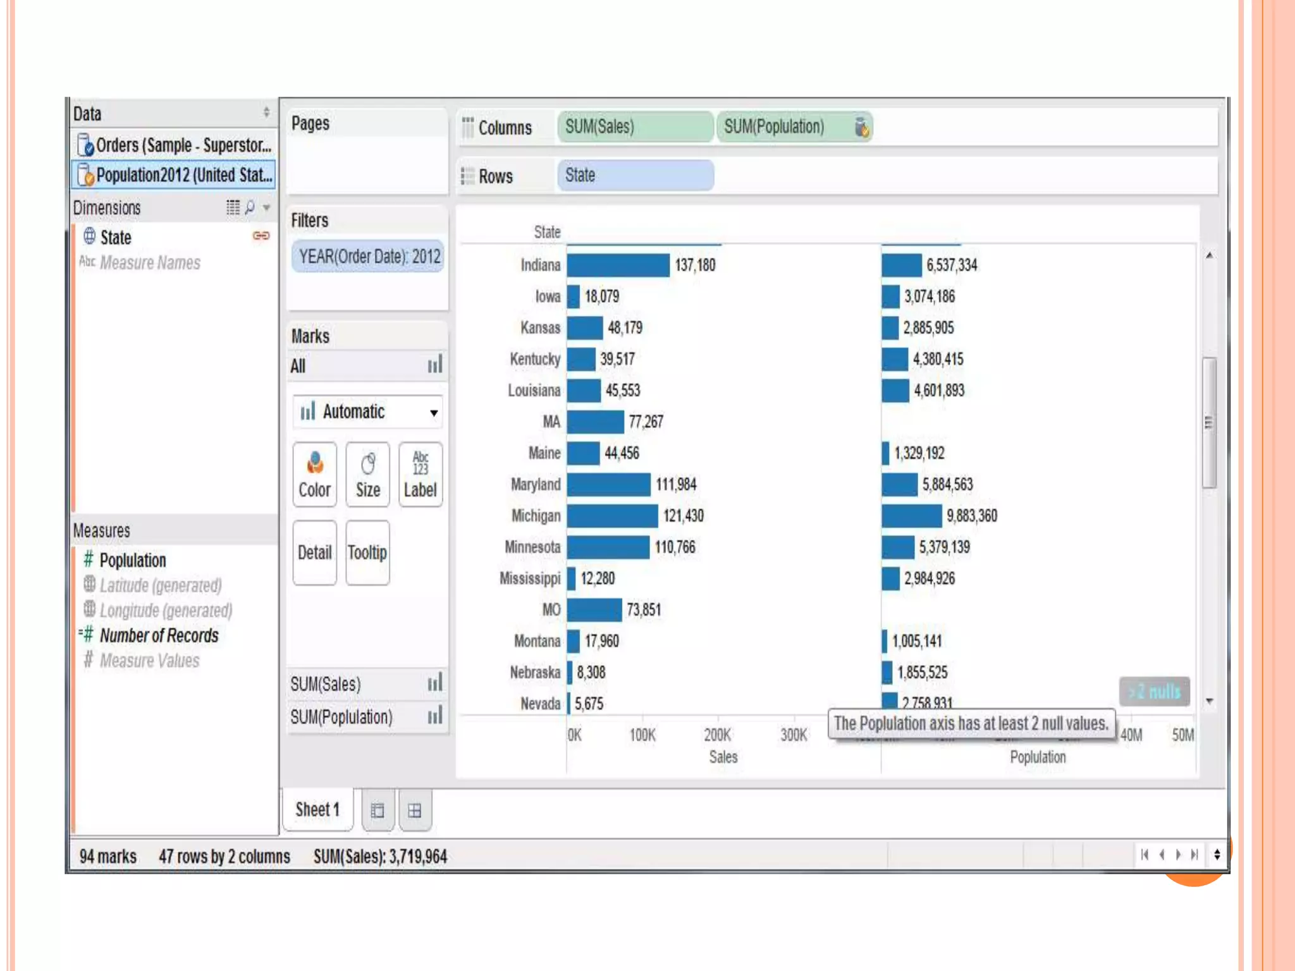Go to the last sheet using navigation arrow
This screenshot has height=971, width=1295.
tap(1194, 855)
